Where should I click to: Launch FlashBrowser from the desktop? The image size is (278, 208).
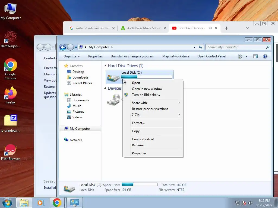pyautogui.click(x=10, y=152)
